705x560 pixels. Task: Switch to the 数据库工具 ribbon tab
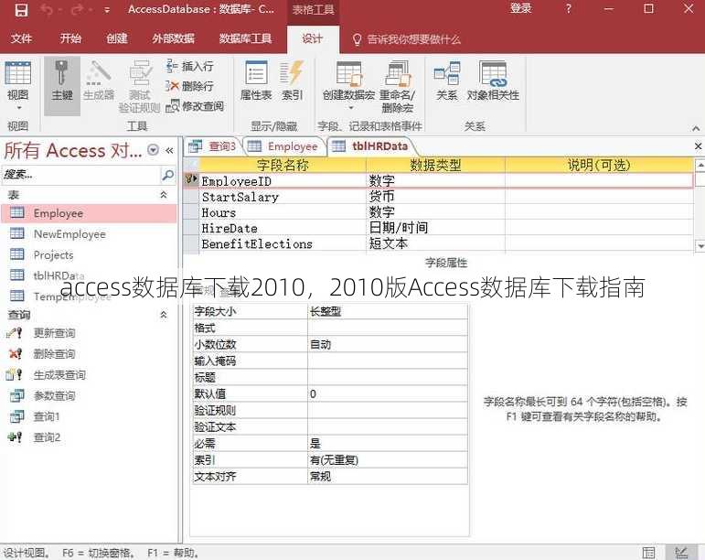pyautogui.click(x=245, y=38)
